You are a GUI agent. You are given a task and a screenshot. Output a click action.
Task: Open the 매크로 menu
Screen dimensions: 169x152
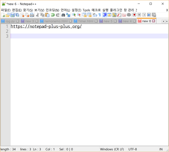tap(96, 10)
